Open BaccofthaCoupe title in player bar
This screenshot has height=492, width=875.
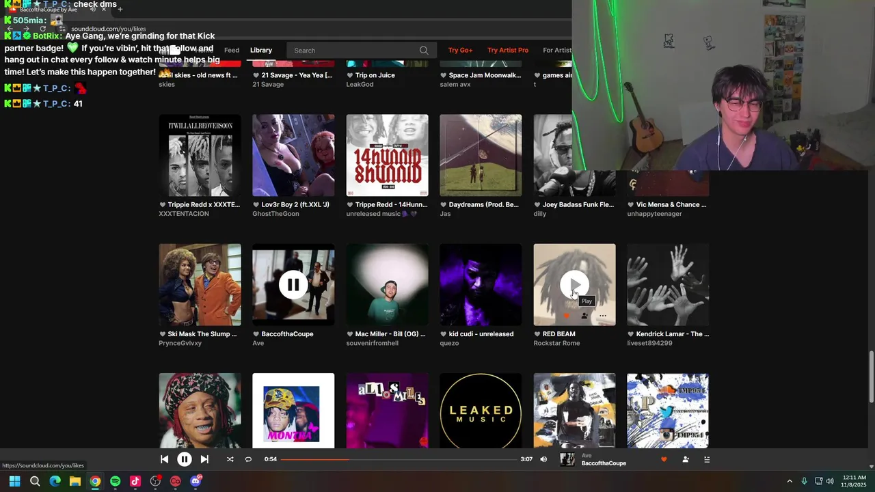pyautogui.click(x=604, y=463)
